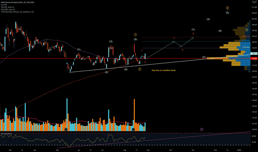
Task: Click the 180.14 current price label
Action: 254,54
